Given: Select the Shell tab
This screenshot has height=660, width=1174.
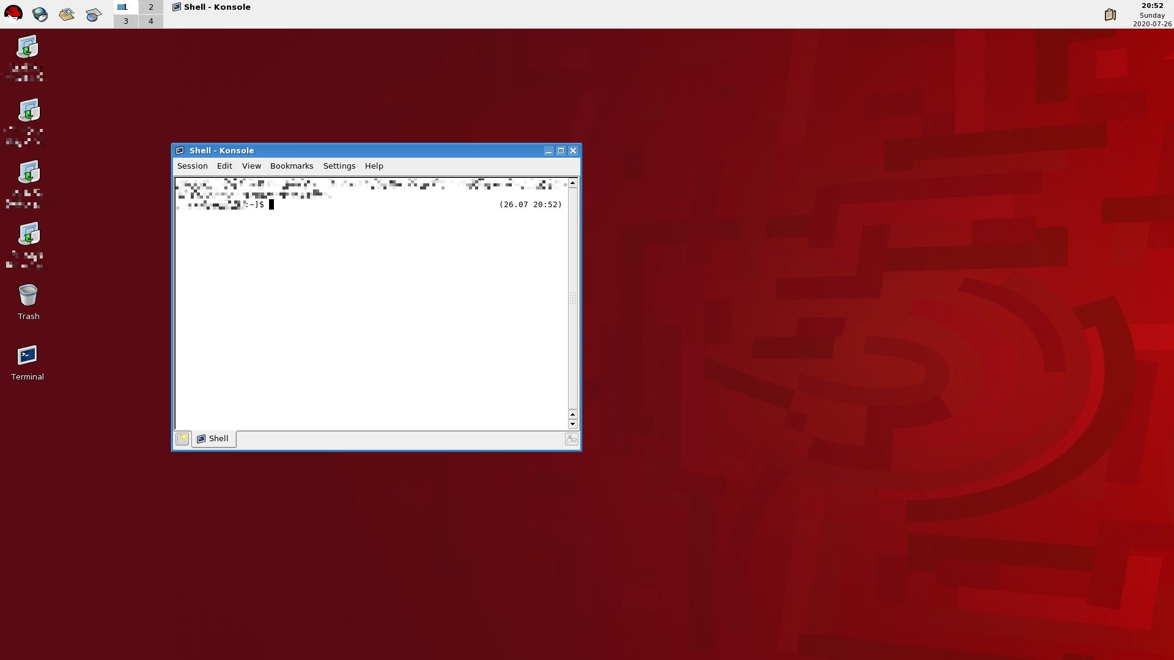Looking at the screenshot, I should [214, 439].
